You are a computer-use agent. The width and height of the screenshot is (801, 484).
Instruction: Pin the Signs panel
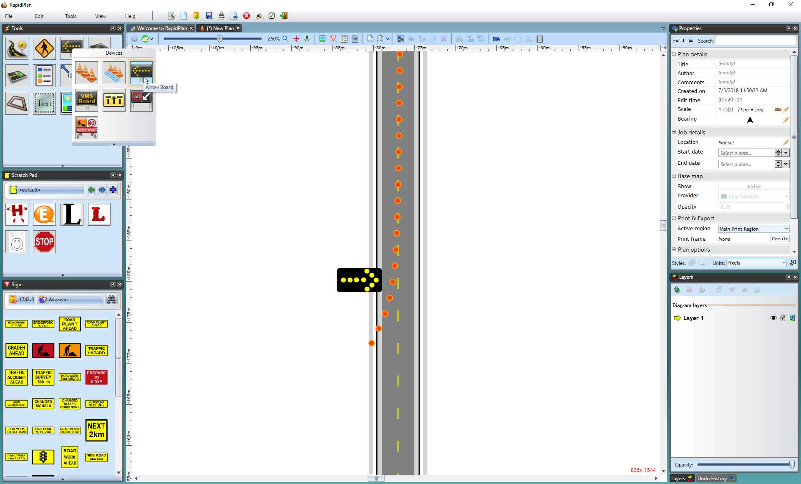[113, 285]
